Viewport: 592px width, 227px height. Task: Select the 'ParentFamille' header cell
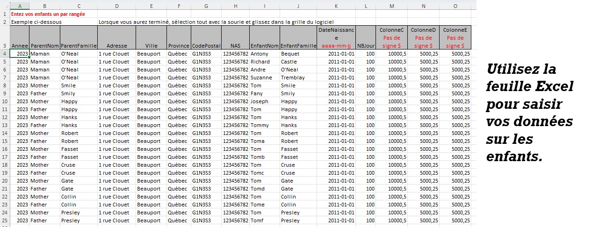79,46
